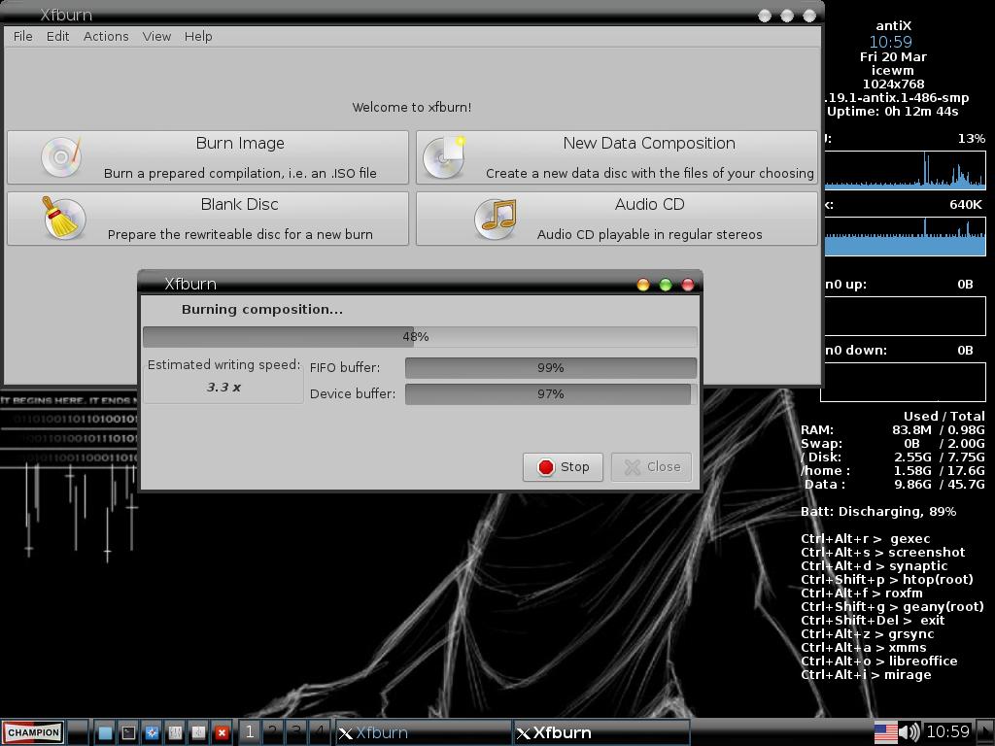The width and height of the screenshot is (995, 746).
Task: Click the red X icon in taskbar
Action: click(222, 732)
